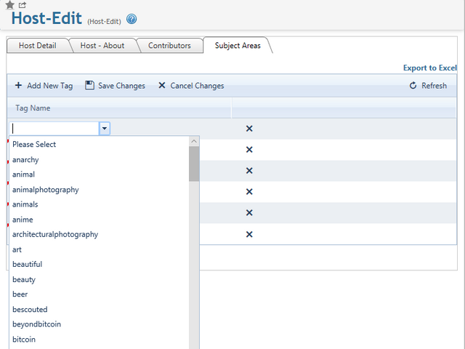Click the Add New Tag button
465x349 pixels.
[x=44, y=86]
